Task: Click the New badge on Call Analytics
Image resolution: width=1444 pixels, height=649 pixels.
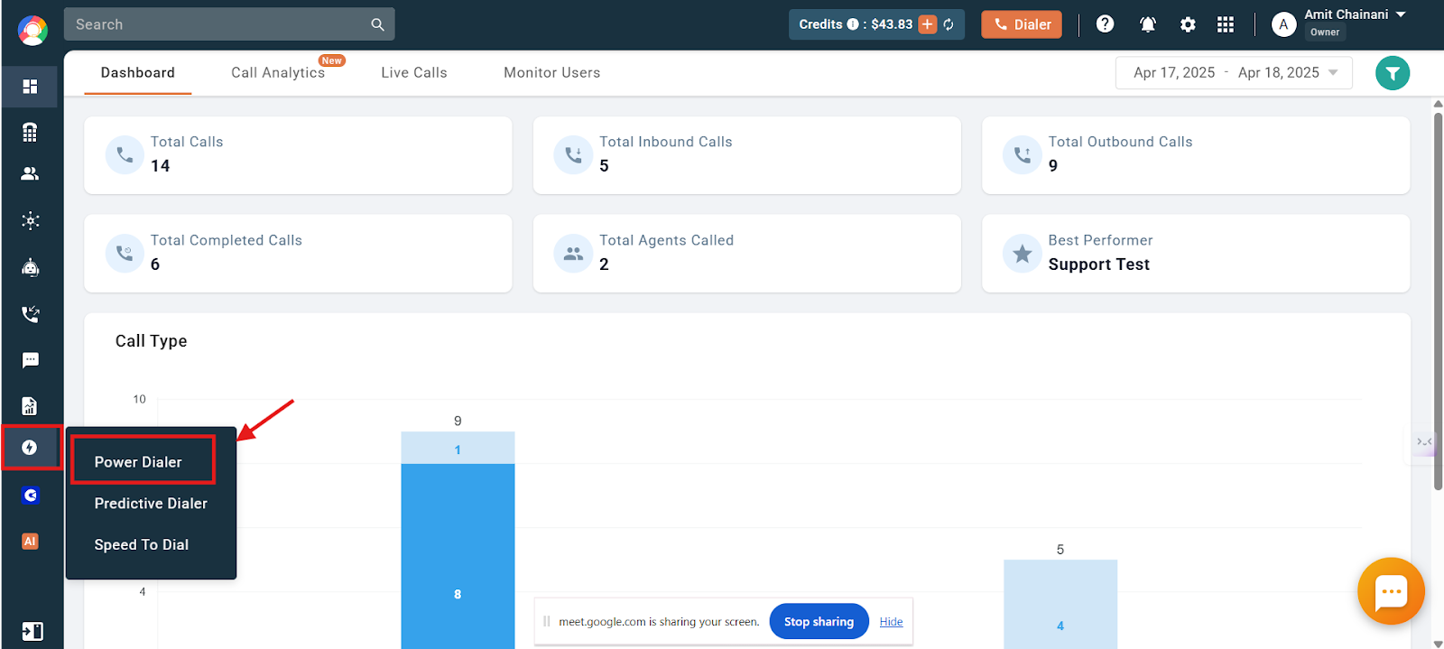Action: (332, 60)
